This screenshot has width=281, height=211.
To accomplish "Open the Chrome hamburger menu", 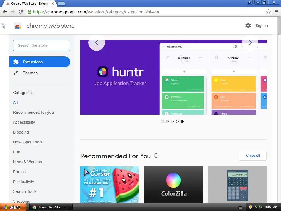I will (276, 12).
